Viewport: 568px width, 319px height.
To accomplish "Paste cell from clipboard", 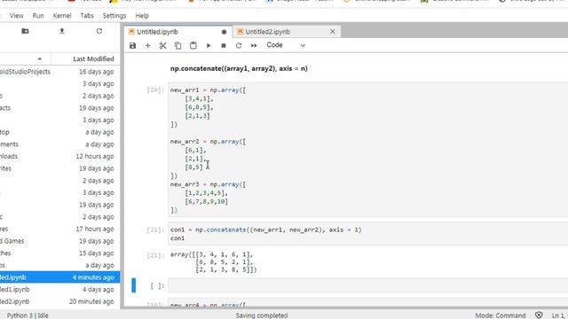I will 193,45.
